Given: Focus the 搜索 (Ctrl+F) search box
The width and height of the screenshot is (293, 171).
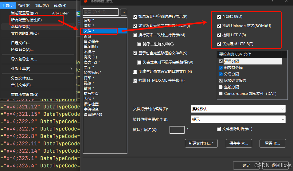Looking at the screenshot, I should click(x=100, y=12).
